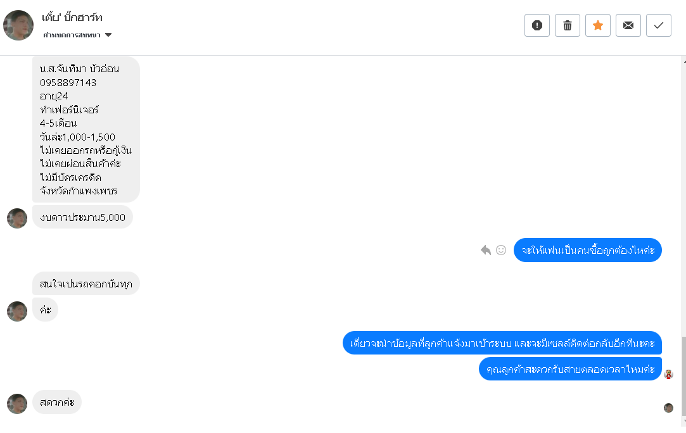Image resolution: width=686 pixels, height=433 pixels.
Task: Open emoji reaction picker for message
Action: coord(501,250)
